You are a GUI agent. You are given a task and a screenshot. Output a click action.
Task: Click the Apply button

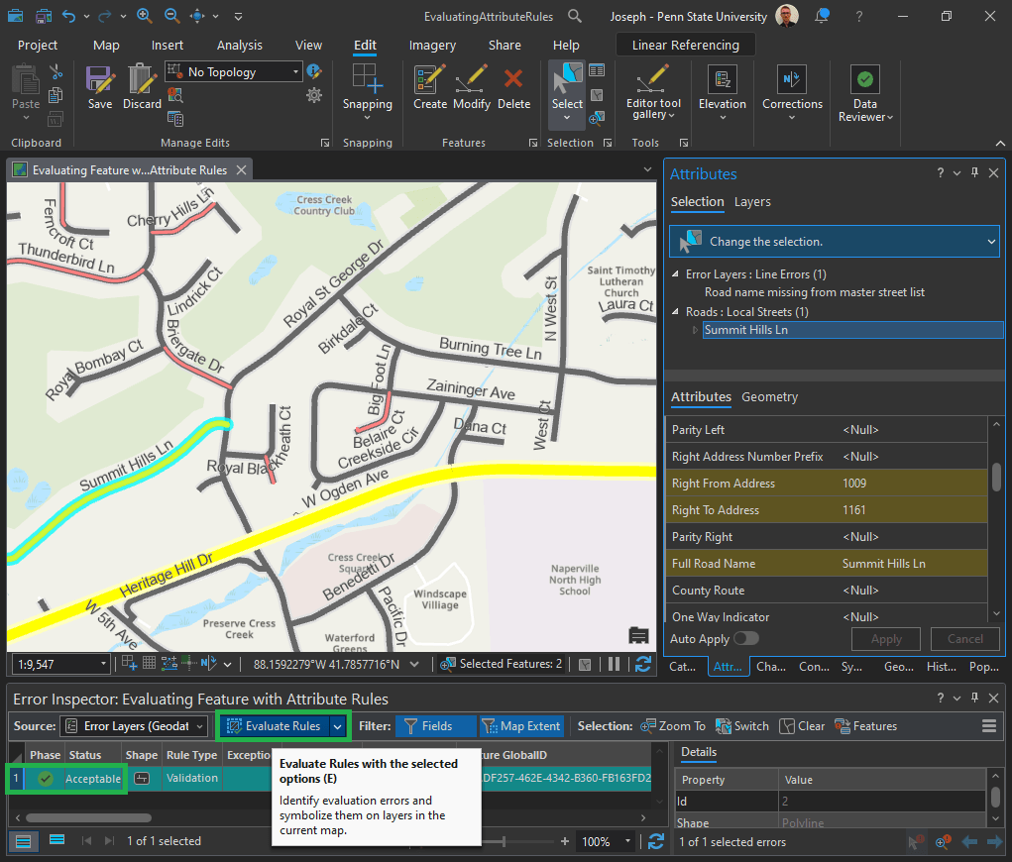(885, 639)
